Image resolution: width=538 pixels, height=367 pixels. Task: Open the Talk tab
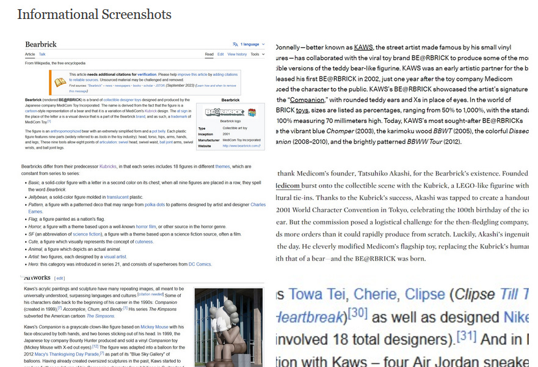pos(42,54)
